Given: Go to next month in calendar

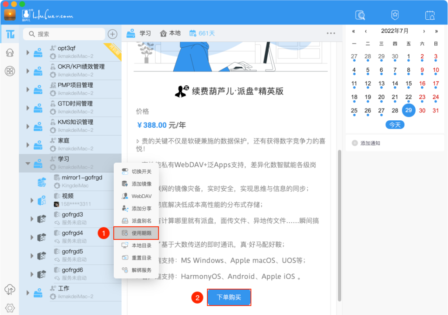Looking at the screenshot, I should coord(424,31).
